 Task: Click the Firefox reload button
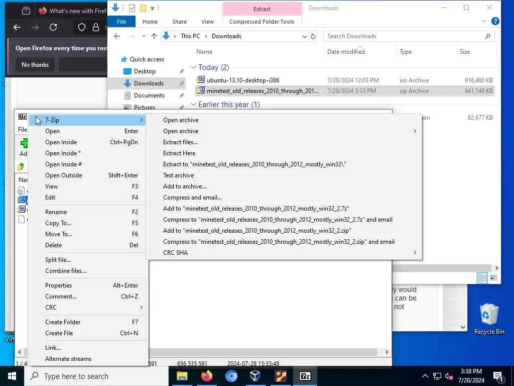pyautogui.click(x=53, y=27)
